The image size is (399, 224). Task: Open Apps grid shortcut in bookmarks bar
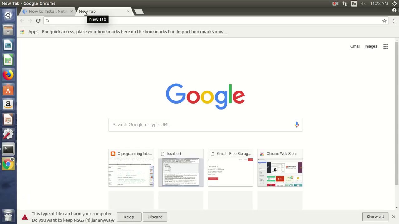point(22,32)
